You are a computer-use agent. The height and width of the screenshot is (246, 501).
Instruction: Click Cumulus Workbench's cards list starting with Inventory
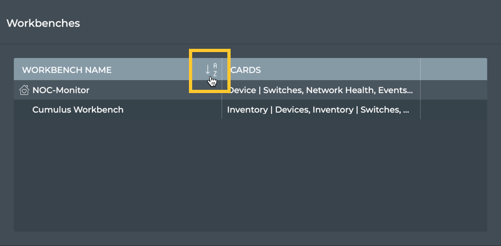coord(318,110)
